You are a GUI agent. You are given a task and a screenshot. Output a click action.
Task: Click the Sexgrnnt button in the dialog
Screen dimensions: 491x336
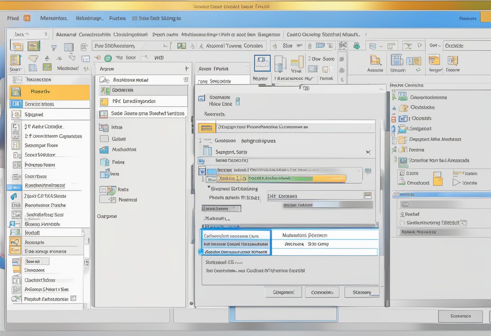tap(283, 292)
